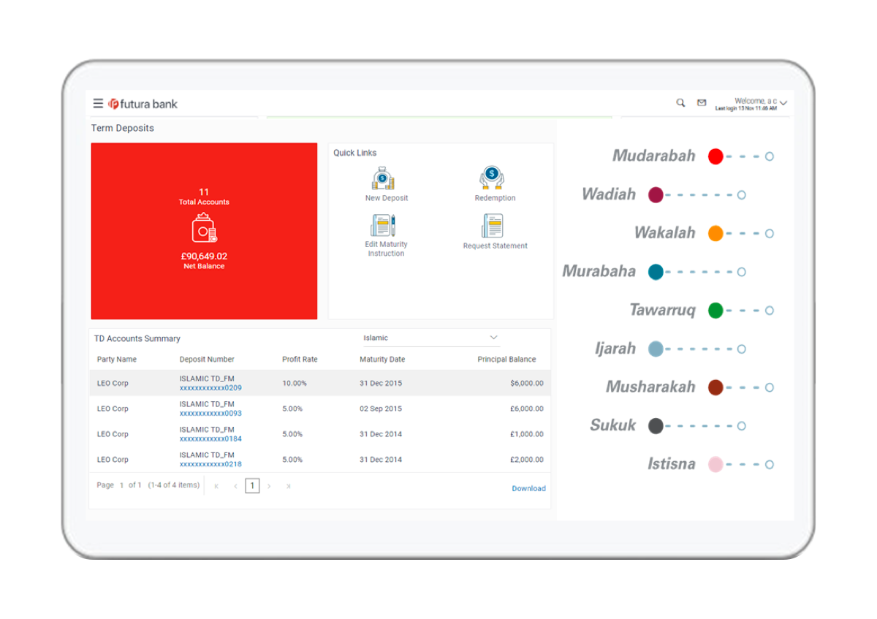
Task: Open the mail envelope icon
Action: coord(702,103)
